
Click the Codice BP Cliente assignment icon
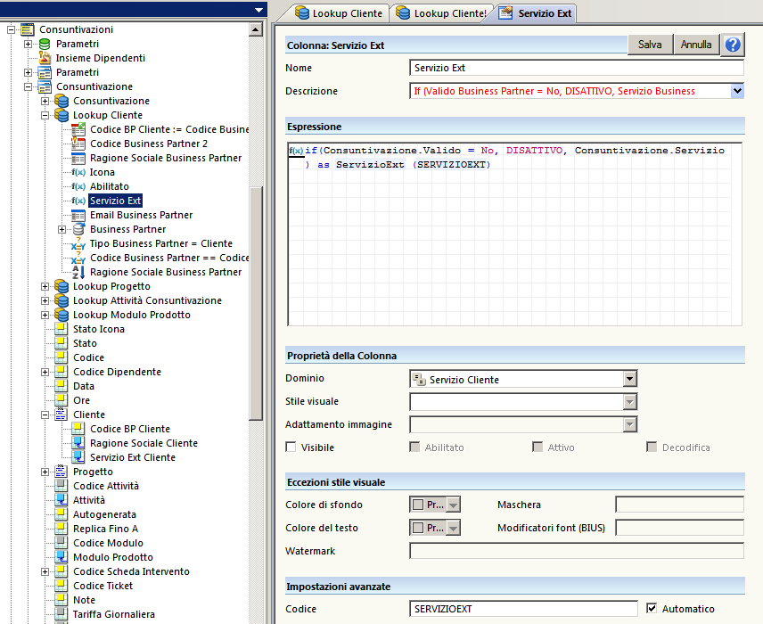pyautogui.click(x=78, y=129)
